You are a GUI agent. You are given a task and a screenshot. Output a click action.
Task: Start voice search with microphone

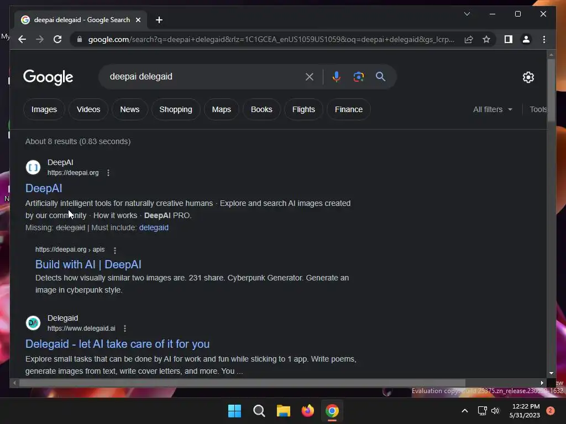point(336,77)
